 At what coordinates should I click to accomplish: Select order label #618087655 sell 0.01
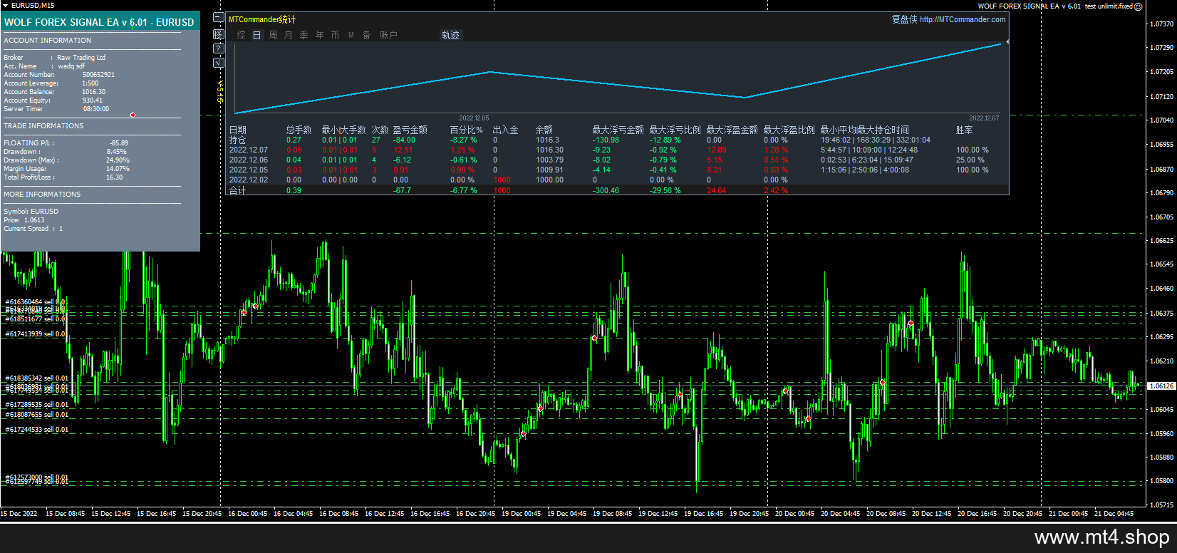[x=37, y=415]
